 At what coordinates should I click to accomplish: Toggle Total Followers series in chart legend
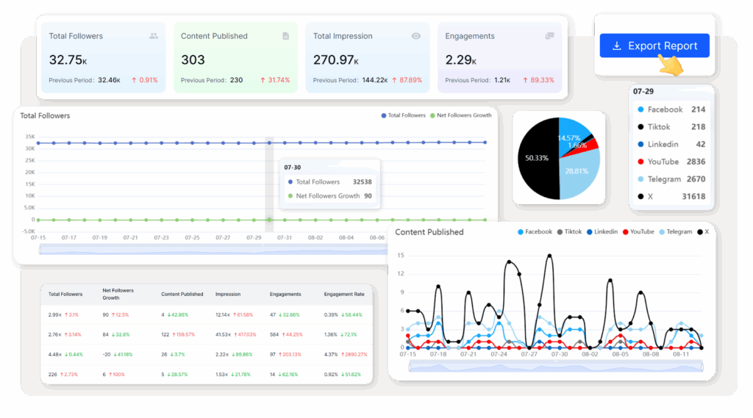click(x=404, y=115)
